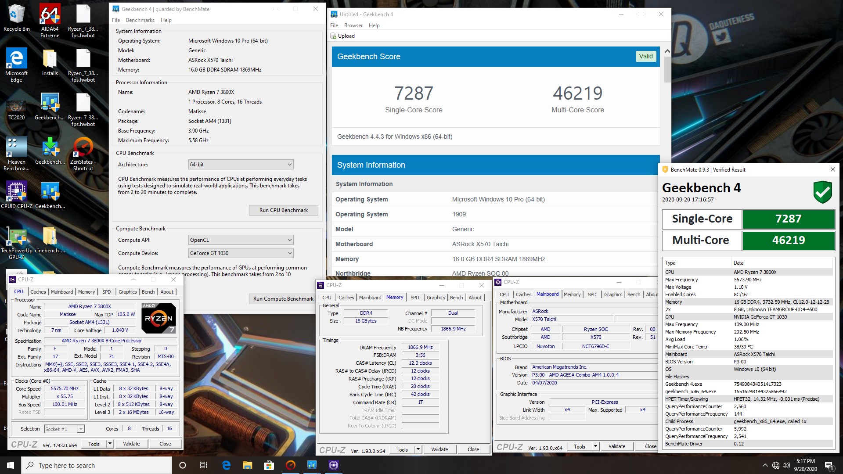Open the Compute Device GeForce GT 1030 dropdown
Screen dimensions: 843x474
pos(241,253)
